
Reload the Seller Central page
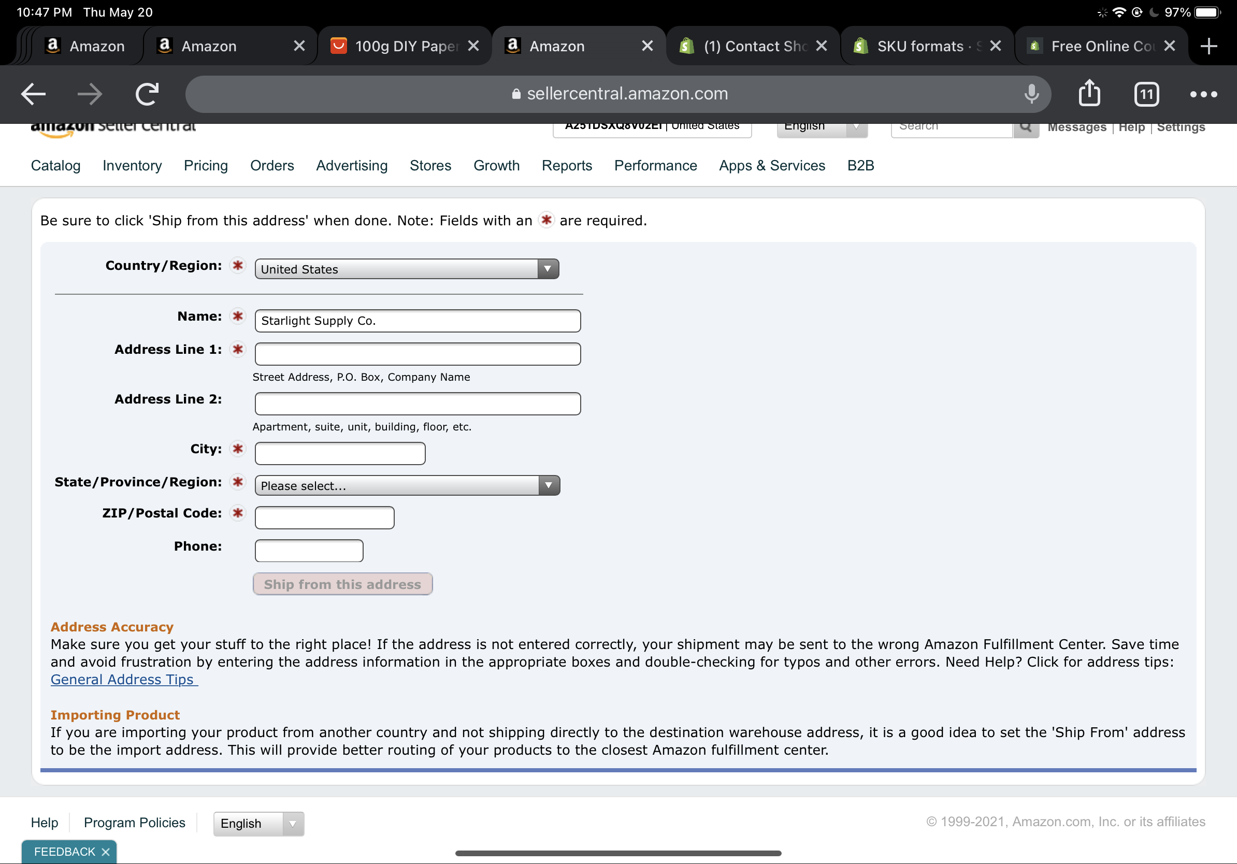[147, 94]
